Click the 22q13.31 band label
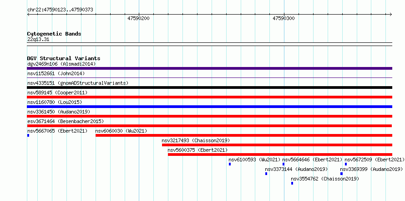 pyautogui.click(x=38, y=40)
